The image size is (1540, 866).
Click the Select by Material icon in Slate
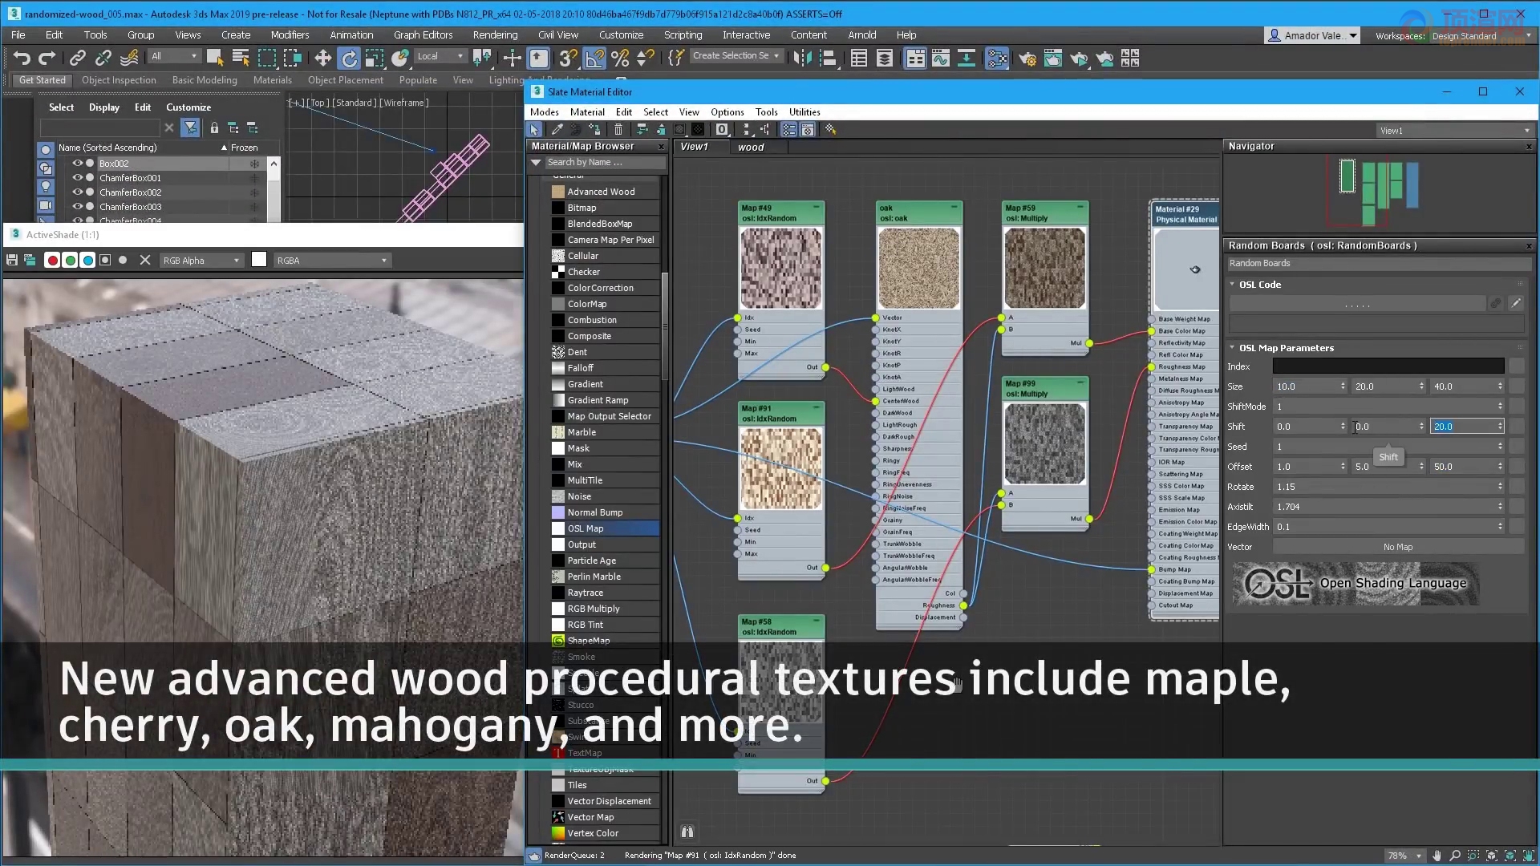[x=830, y=129]
